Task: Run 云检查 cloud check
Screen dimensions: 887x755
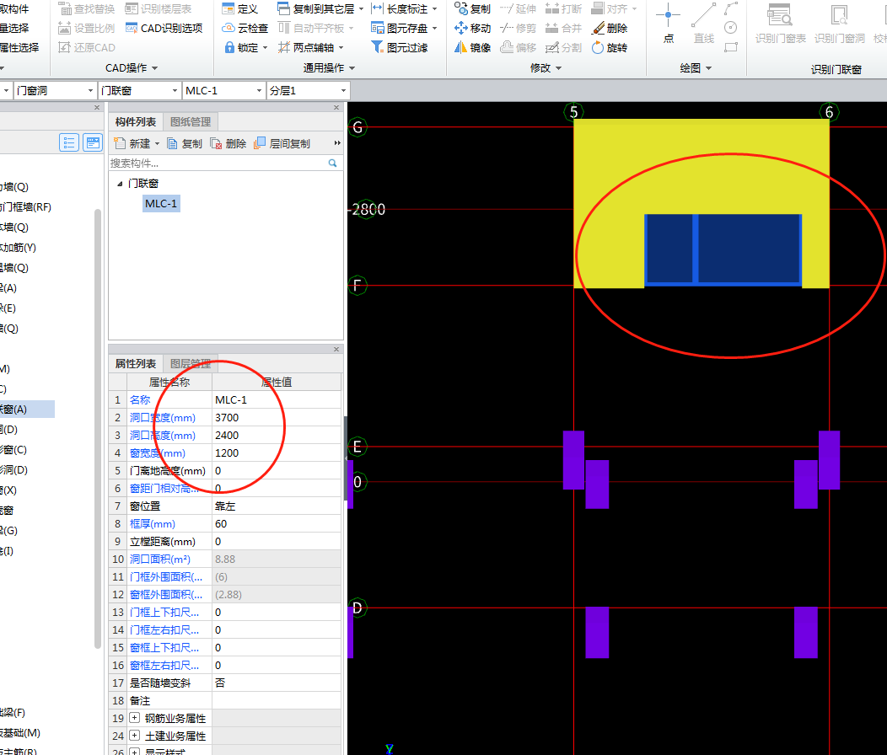Action: pos(245,29)
